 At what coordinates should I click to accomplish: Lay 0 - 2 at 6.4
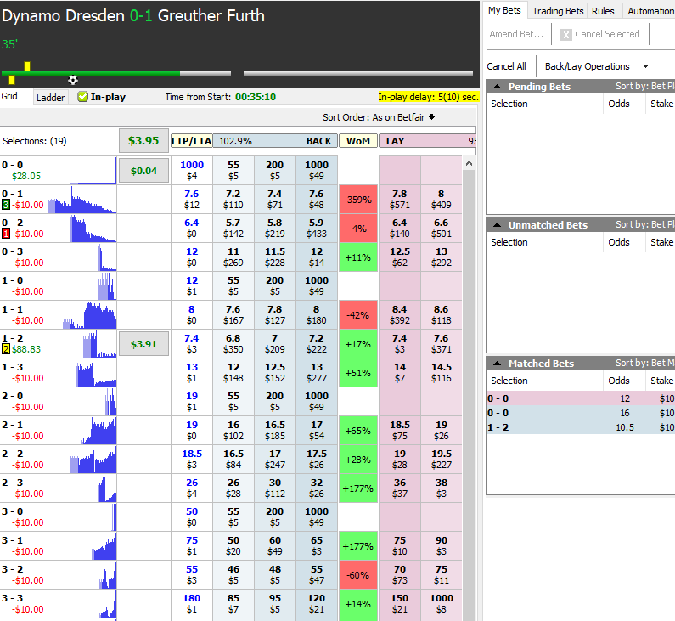click(400, 229)
